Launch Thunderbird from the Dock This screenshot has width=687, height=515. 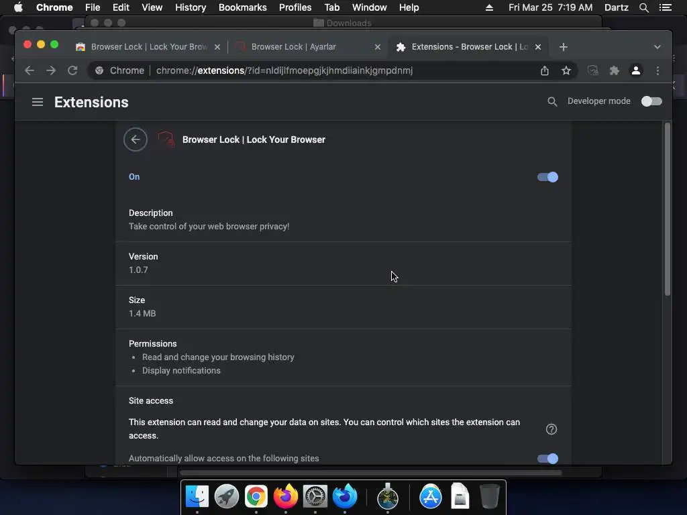coord(345,496)
